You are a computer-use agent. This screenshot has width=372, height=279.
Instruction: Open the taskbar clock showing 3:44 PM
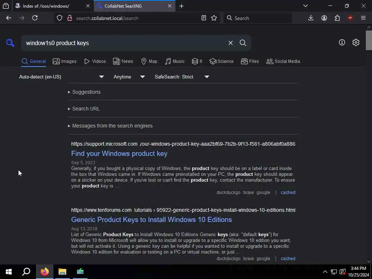pyautogui.click(x=359, y=272)
